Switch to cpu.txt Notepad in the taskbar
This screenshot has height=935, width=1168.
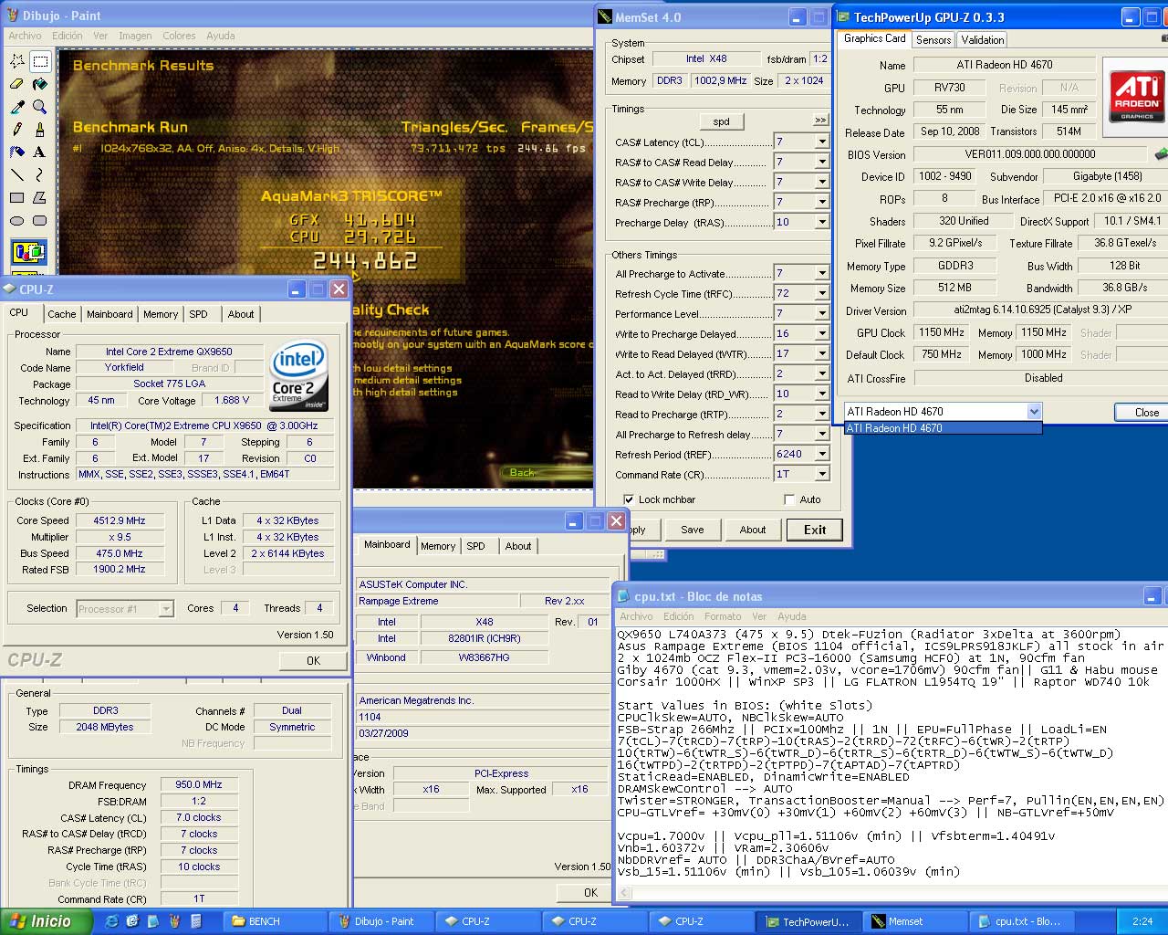[1024, 921]
